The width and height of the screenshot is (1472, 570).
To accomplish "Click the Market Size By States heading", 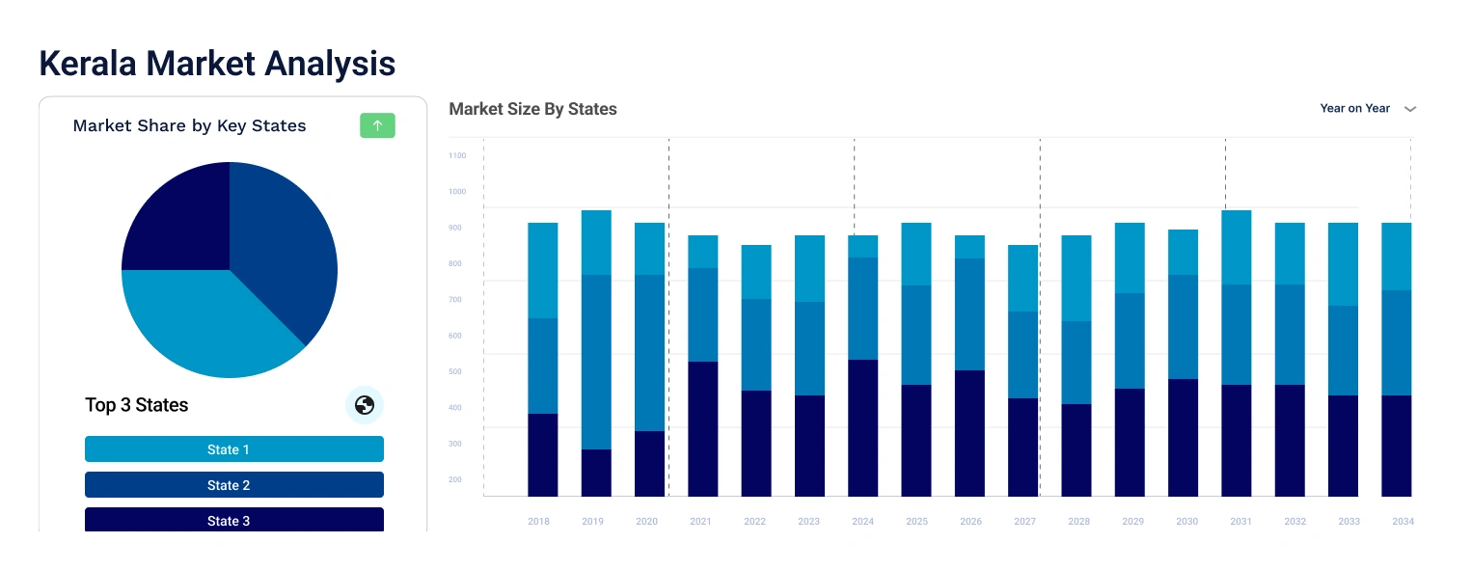I will pos(532,109).
